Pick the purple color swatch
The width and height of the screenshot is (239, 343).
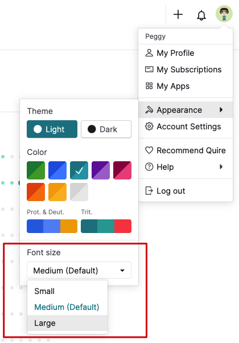point(101,170)
